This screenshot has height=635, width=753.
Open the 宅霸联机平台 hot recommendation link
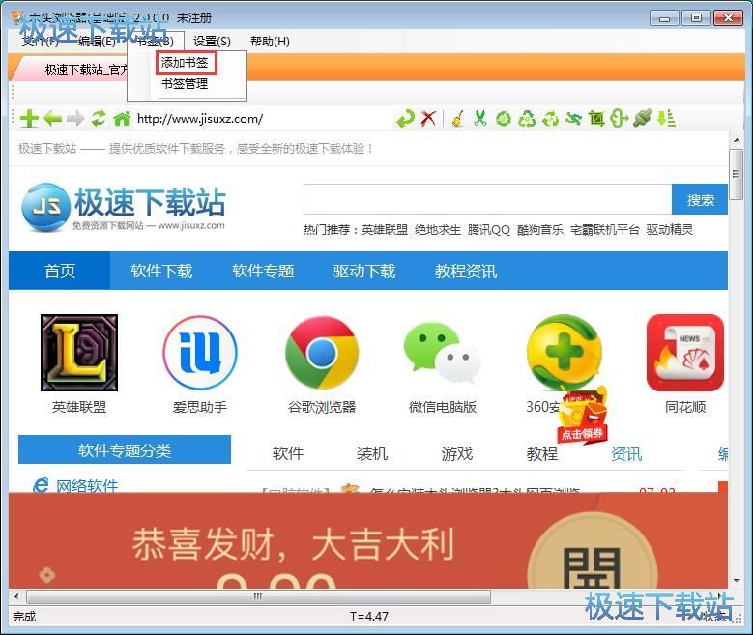click(604, 230)
